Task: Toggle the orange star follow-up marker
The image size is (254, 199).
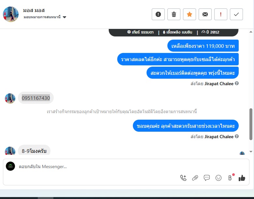Action: 190,14
